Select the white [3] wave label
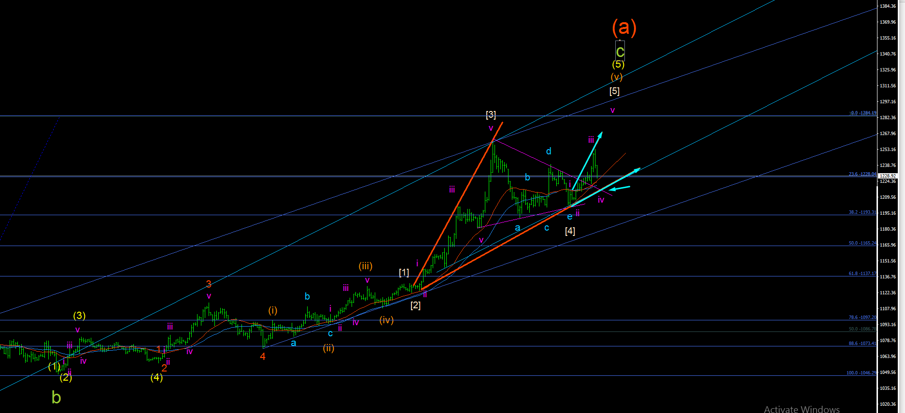905x413 pixels. click(491, 114)
